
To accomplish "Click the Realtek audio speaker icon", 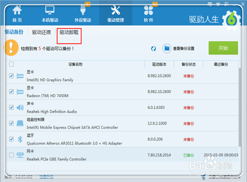I will point(20,108).
